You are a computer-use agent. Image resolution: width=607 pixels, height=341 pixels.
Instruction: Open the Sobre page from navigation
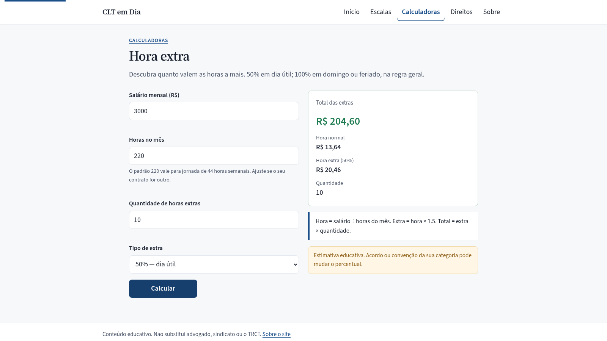coord(491,12)
